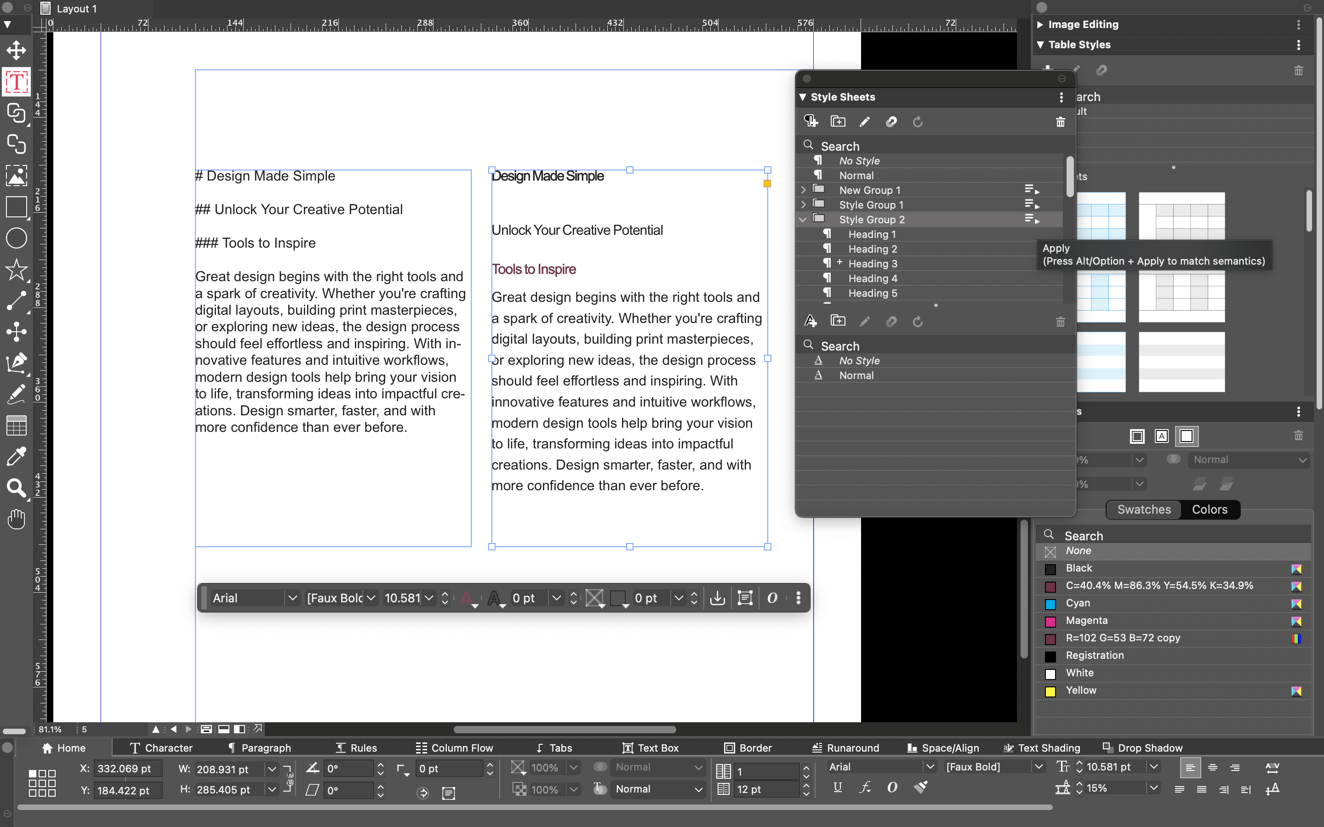The height and width of the screenshot is (827, 1324).
Task: Collapse the Style Group 2 folder
Action: click(803, 219)
